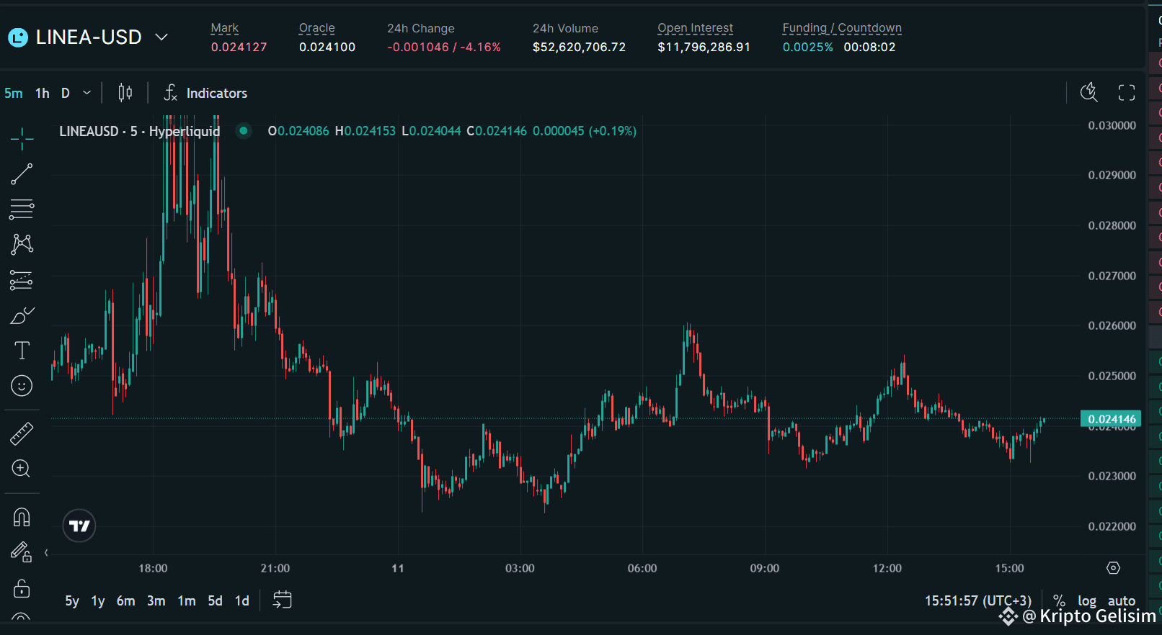Open the Indicators dialog

(x=205, y=93)
